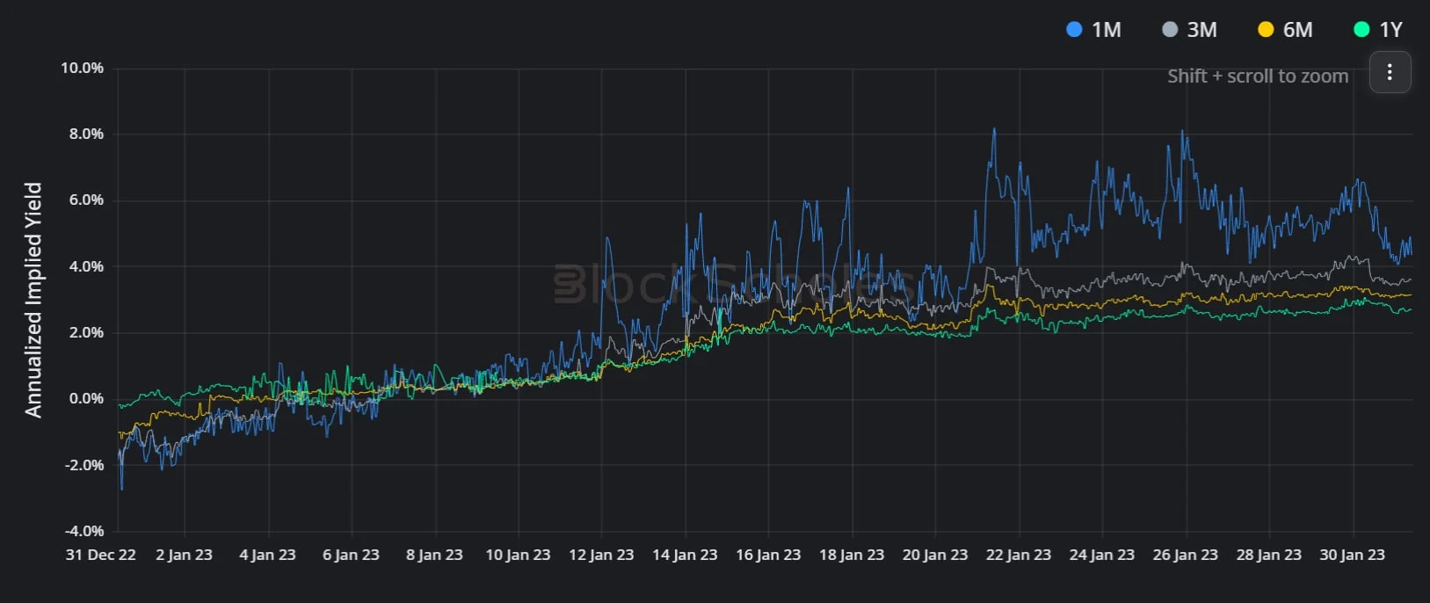1430x603 pixels.
Task: Click the '6 Jan 23' x-axis date
Action: (x=351, y=556)
